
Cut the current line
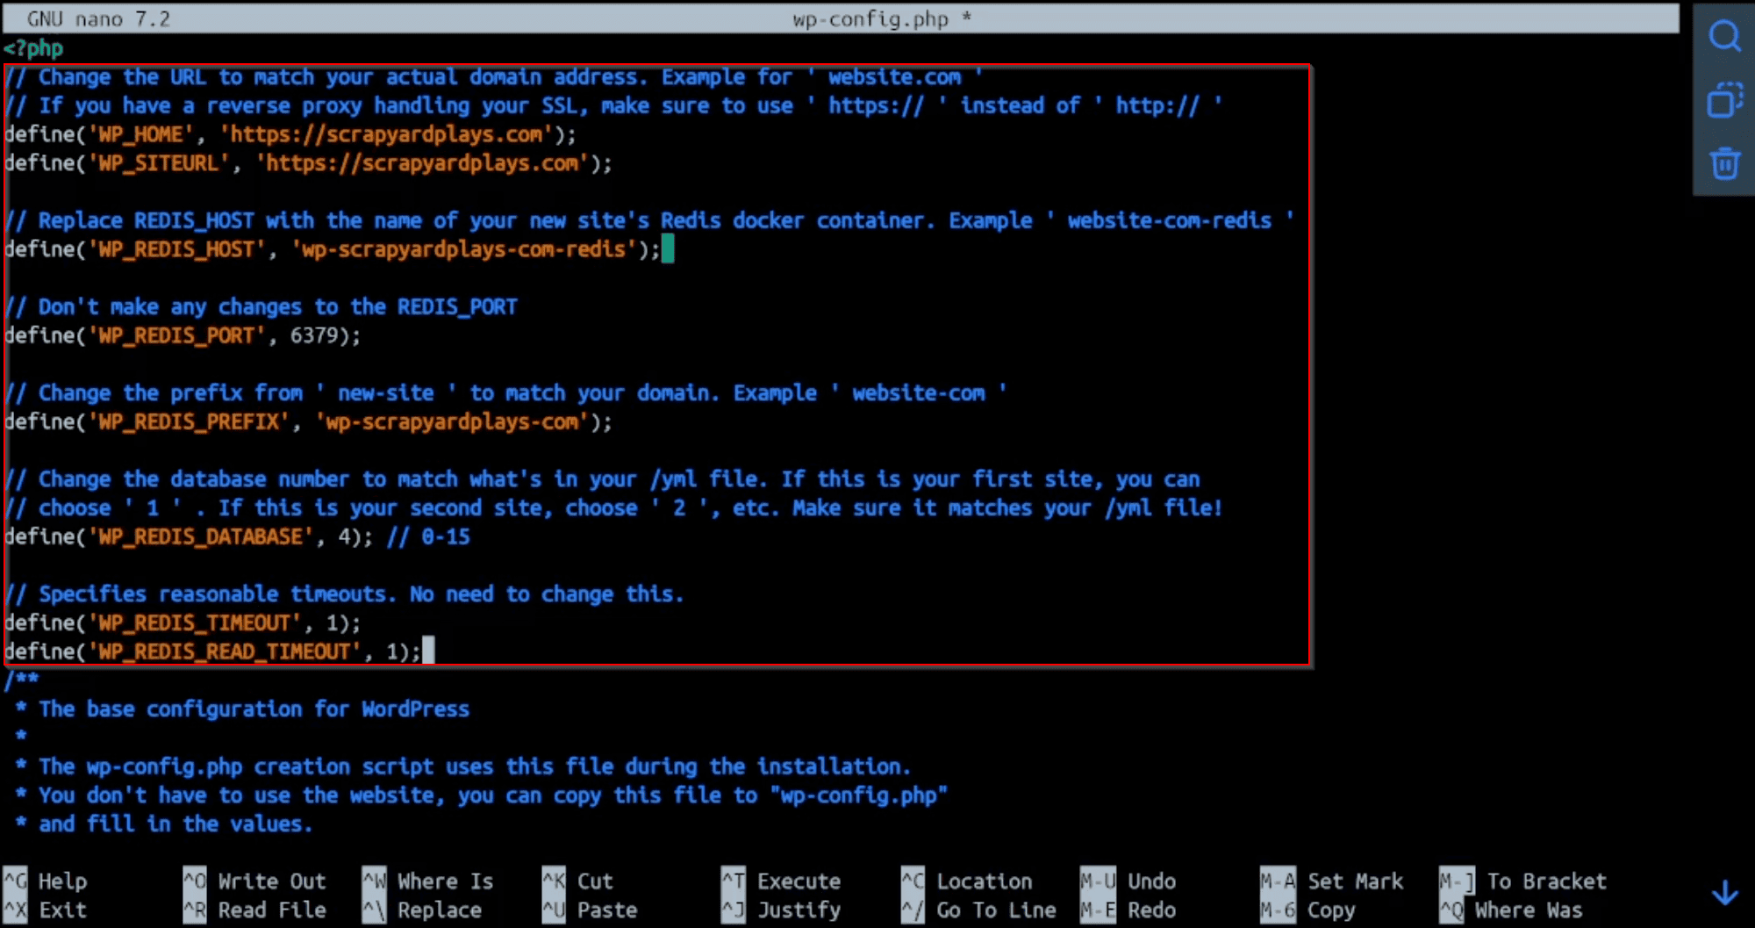click(x=593, y=881)
